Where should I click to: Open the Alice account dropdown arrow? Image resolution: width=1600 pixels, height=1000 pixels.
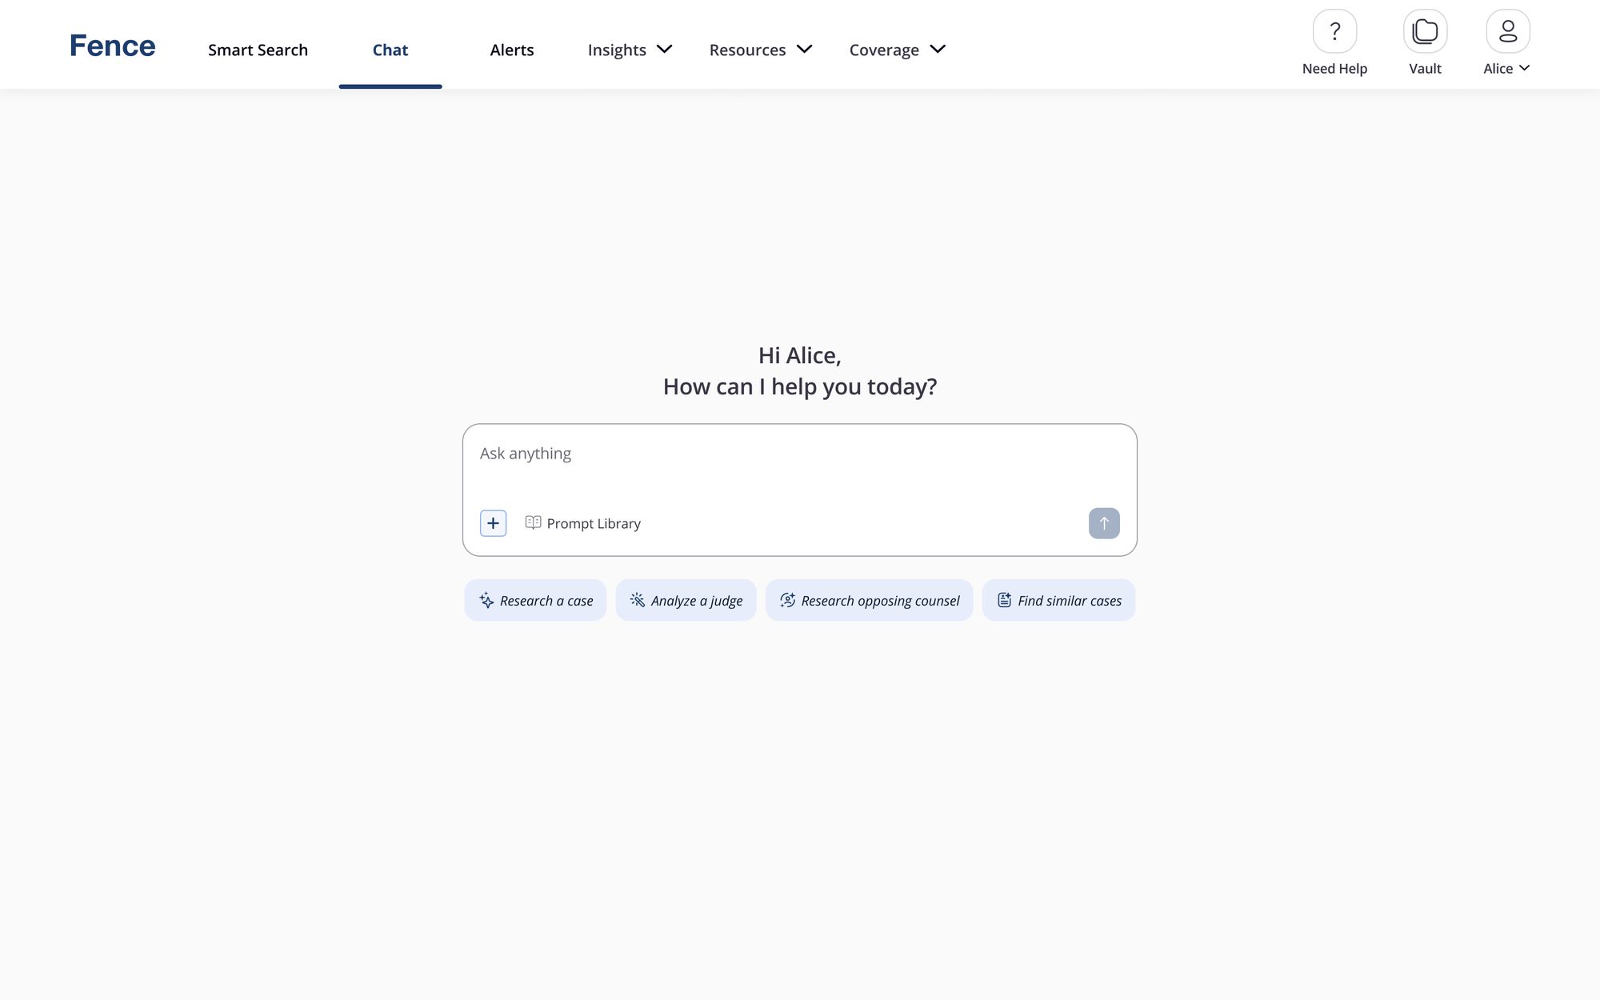point(1524,68)
